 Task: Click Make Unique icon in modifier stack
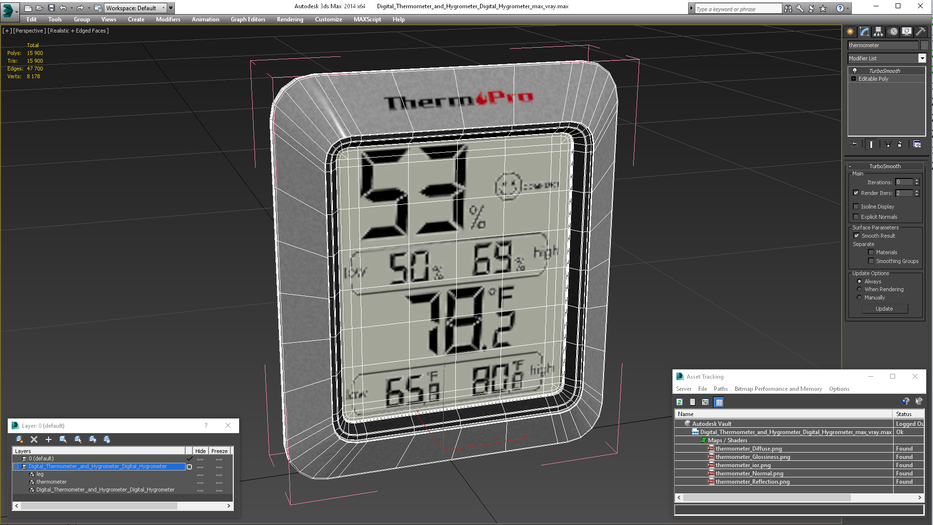888,144
